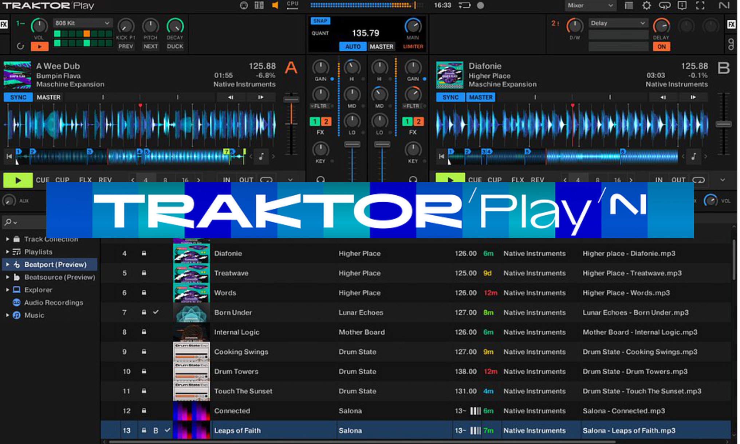Click the musical note icon on Deck A
Image resolution: width=740 pixels, height=444 pixels.
pyautogui.click(x=261, y=156)
